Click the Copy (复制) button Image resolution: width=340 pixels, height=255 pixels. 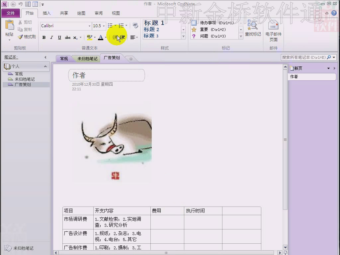[x=25, y=29]
